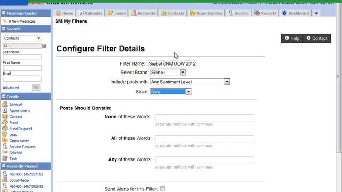342x192 pixels.
Task: Open the Calendar tab
Action: click(90, 13)
